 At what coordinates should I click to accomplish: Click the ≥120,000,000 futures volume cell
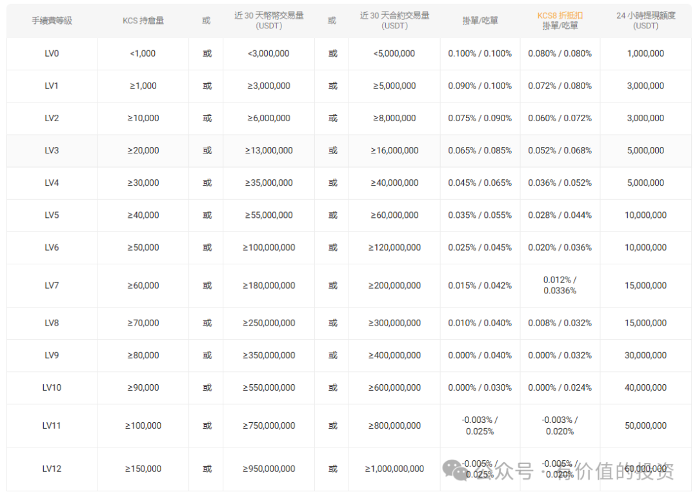point(395,248)
